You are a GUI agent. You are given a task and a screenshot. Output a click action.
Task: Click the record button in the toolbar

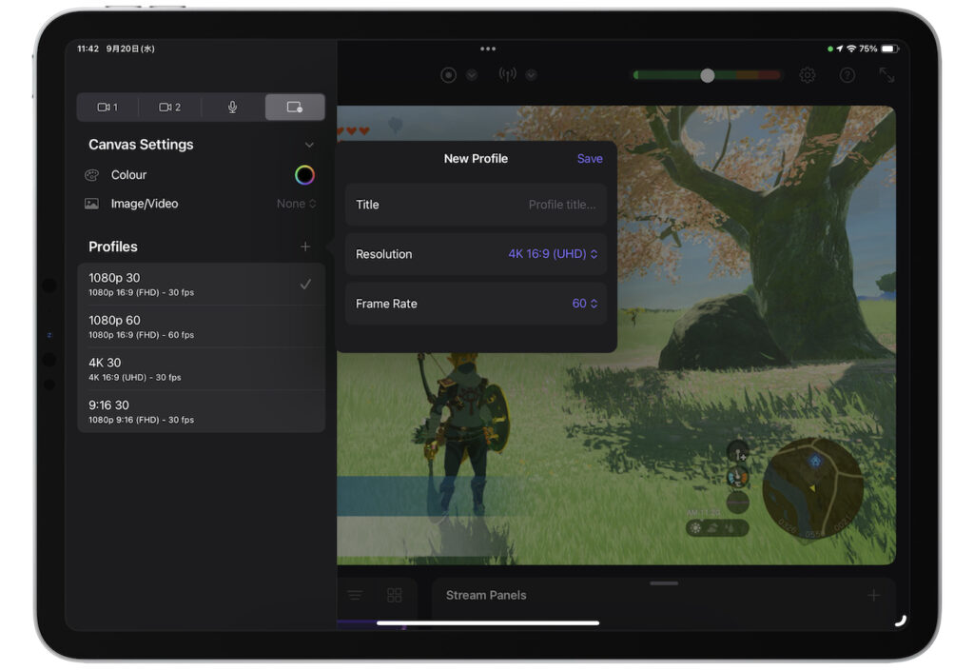click(x=446, y=74)
